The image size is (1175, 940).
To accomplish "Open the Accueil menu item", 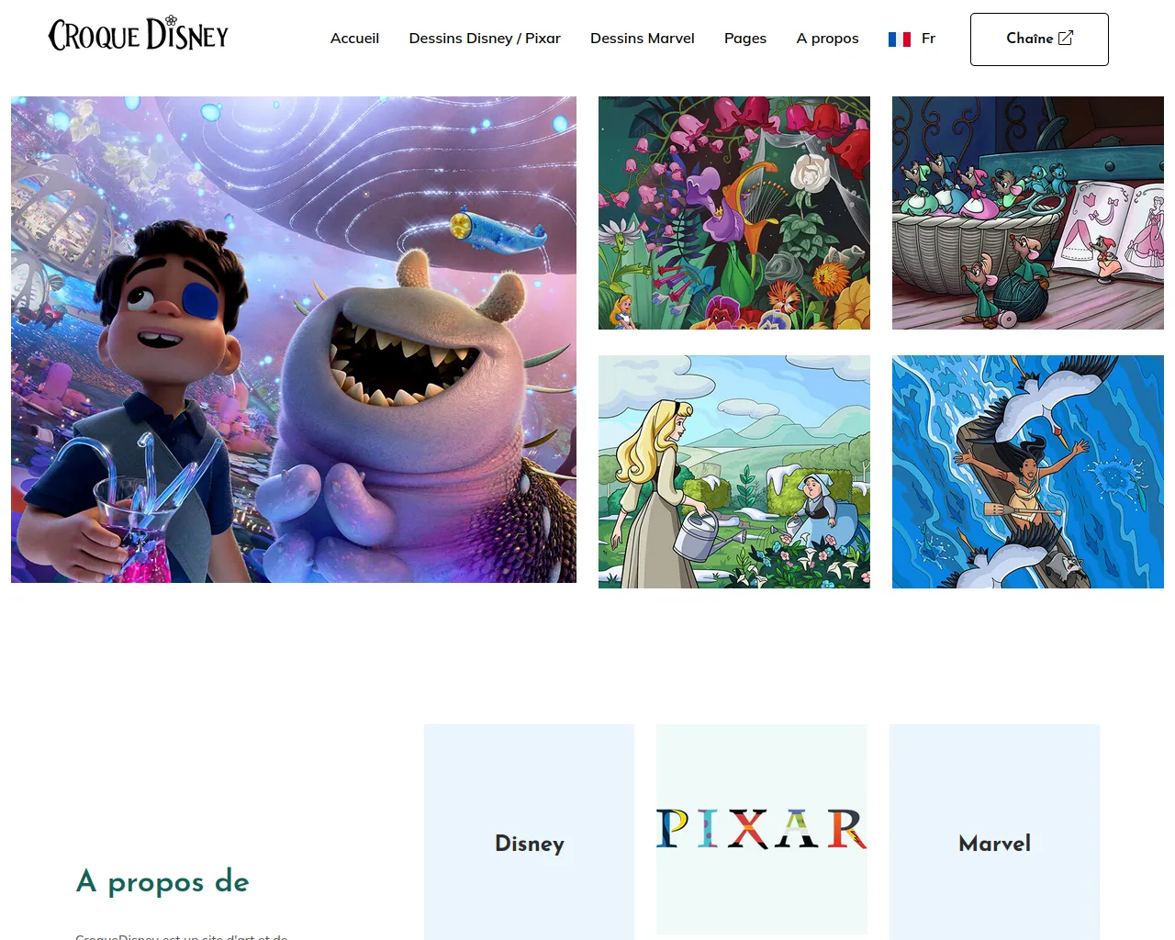I will pos(354,39).
